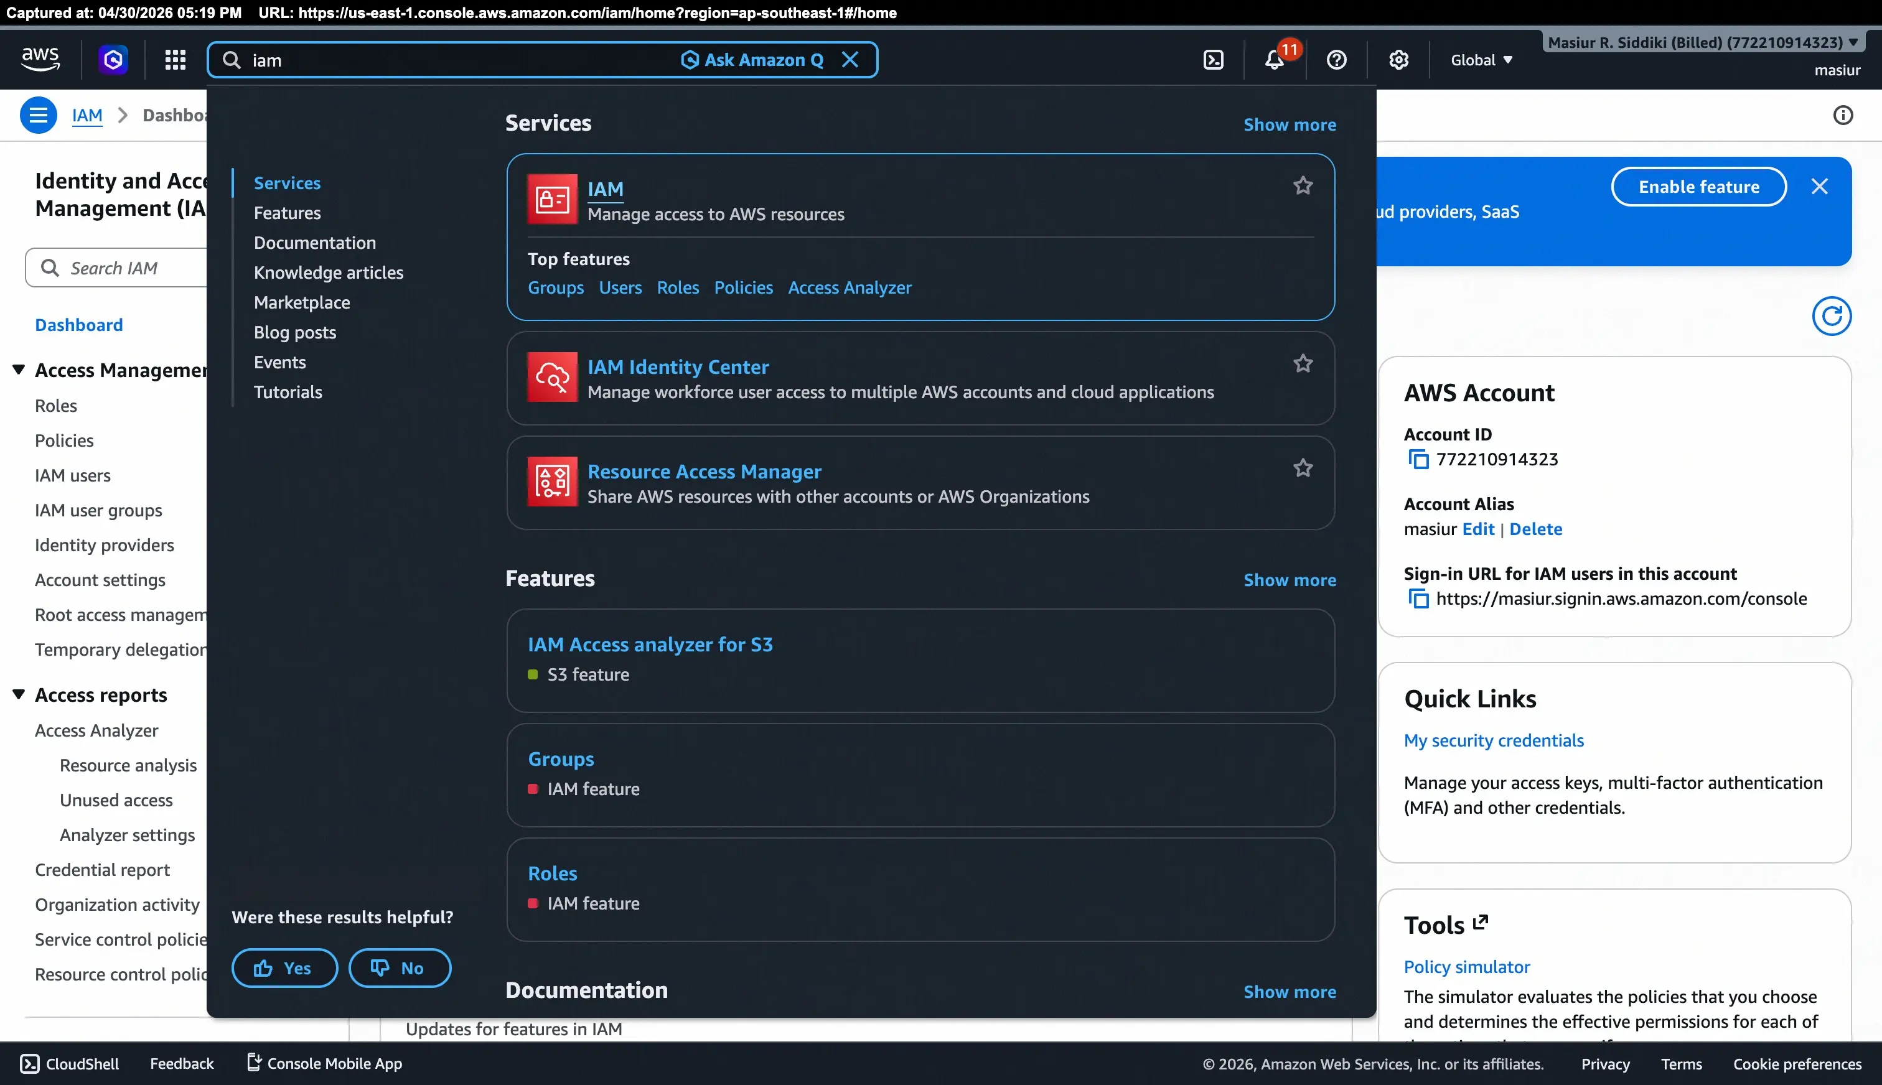Select the Events search category
The width and height of the screenshot is (1882, 1085).
[279, 362]
